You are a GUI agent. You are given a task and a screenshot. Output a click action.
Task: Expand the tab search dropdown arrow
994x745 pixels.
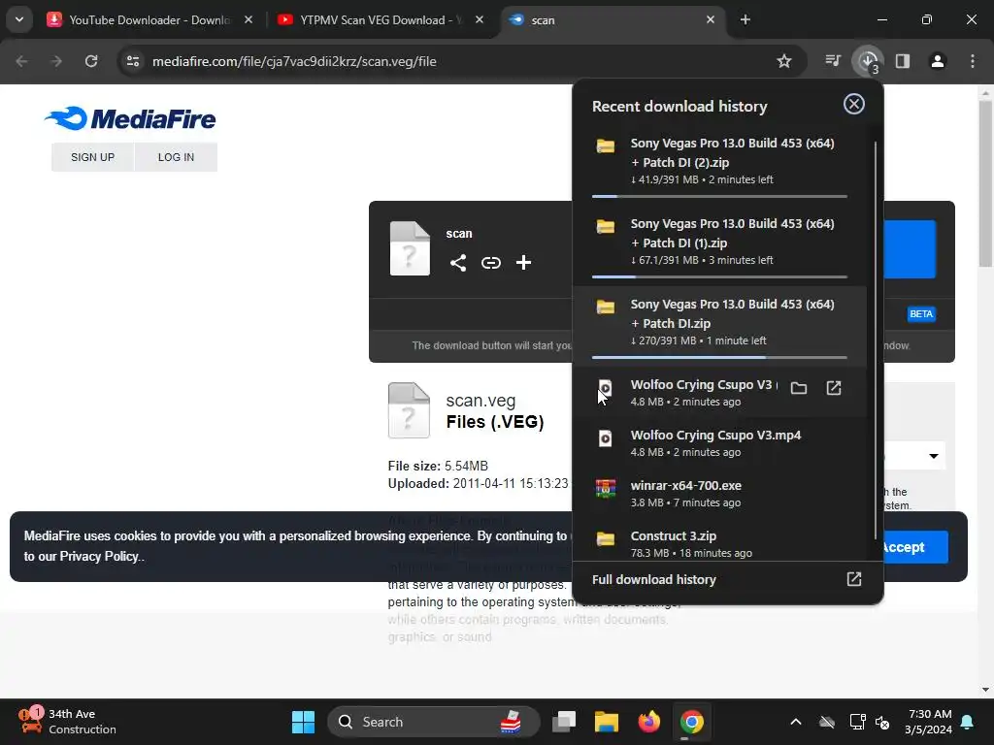[19, 19]
